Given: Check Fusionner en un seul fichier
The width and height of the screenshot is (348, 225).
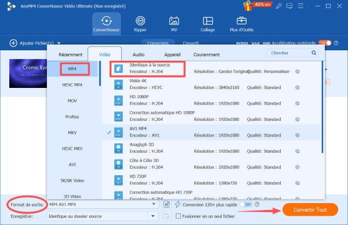Looking at the screenshot, I should [x=178, y=216].
